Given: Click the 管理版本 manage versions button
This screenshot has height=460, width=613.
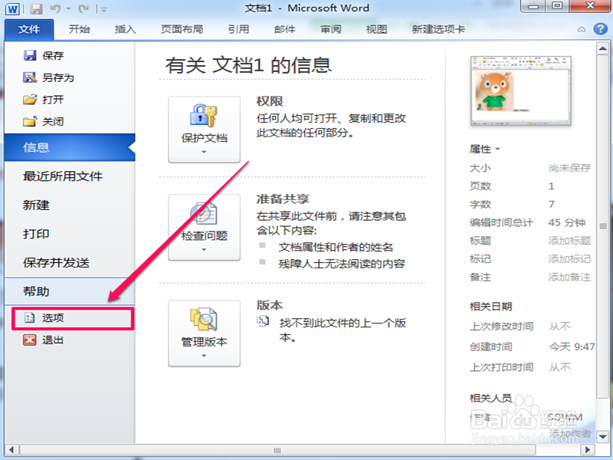Looking at the screenshot, I should click(x=204, y=333).
